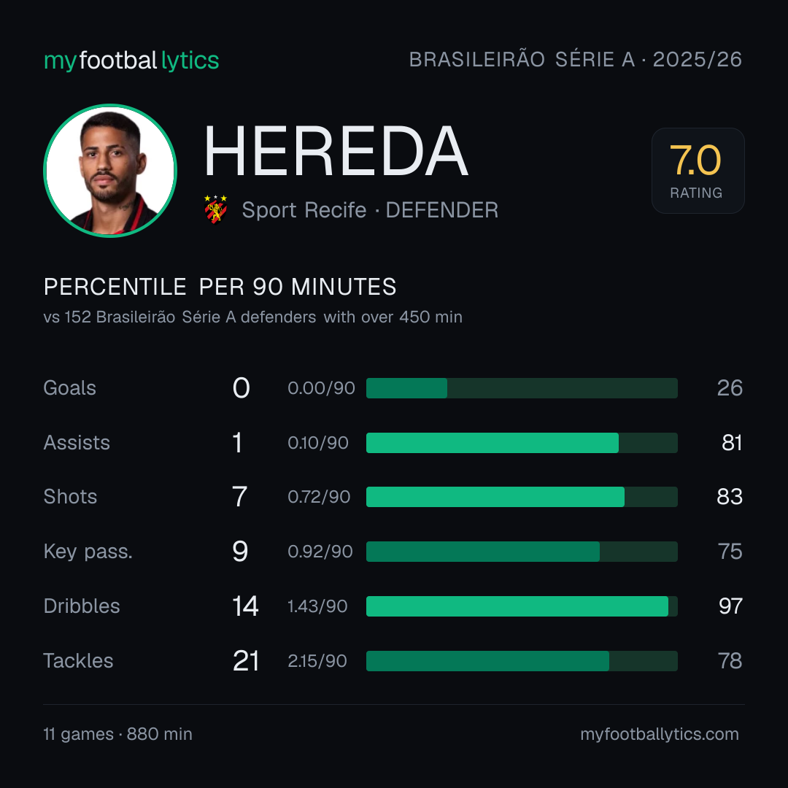Visit the myfootballytics.com link
788x788 pixels.
click(x=660, y=734)
